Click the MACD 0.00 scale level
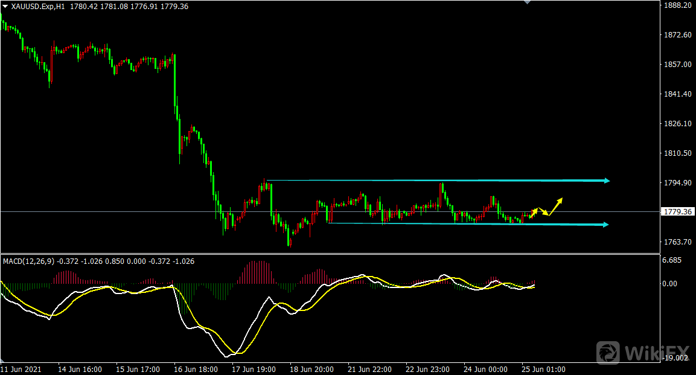 click(x=669, y=283)
